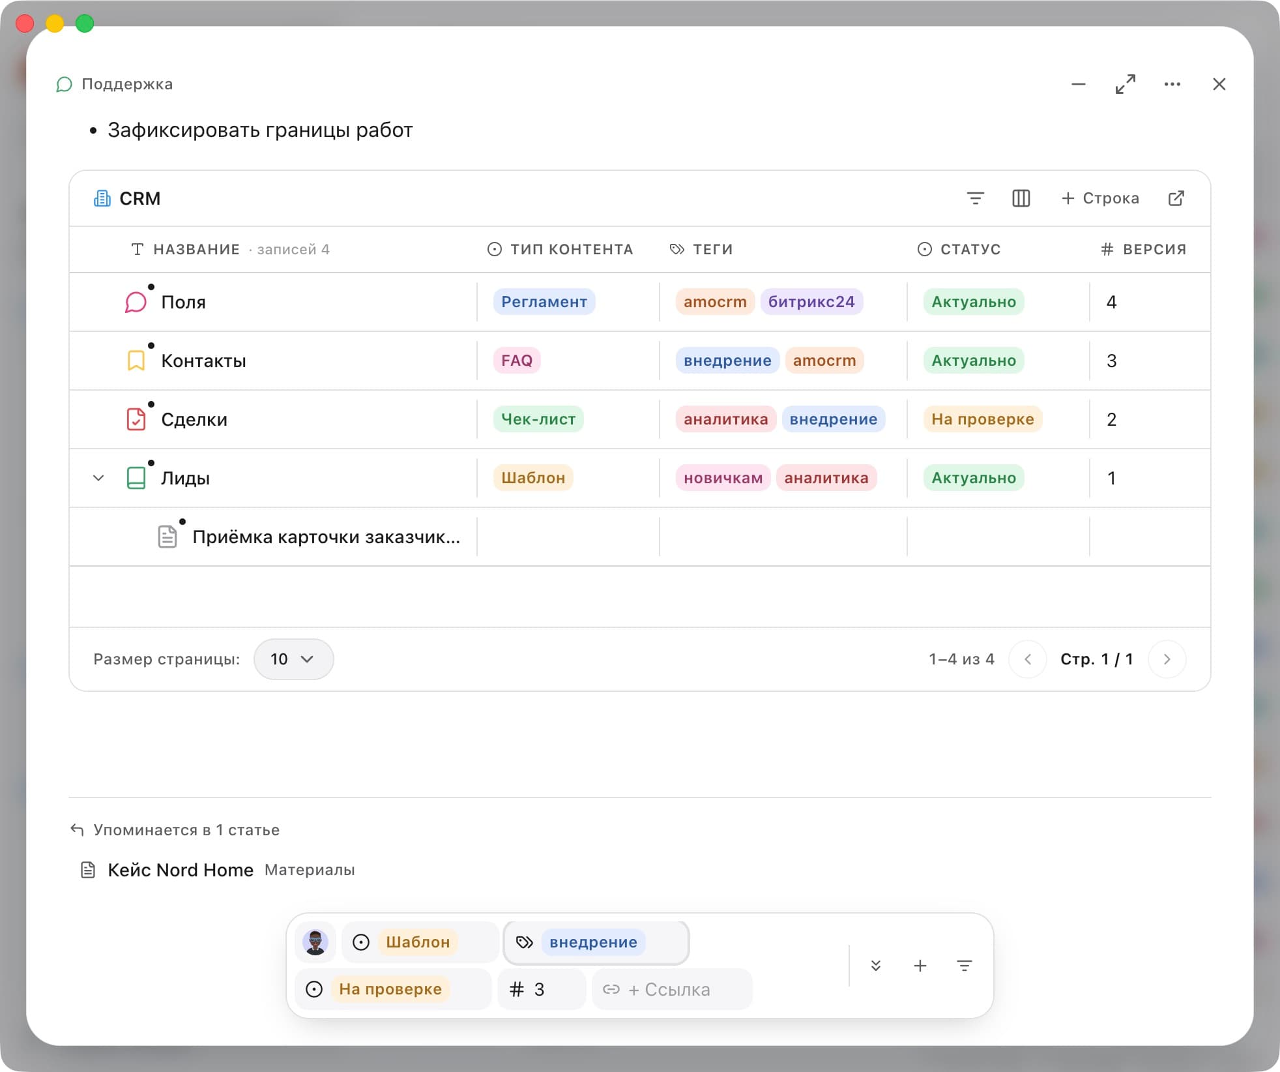The width and height of the screenshot is (1280, 1072).
Task: Click the Ссылка link input field
Action: 672,989
